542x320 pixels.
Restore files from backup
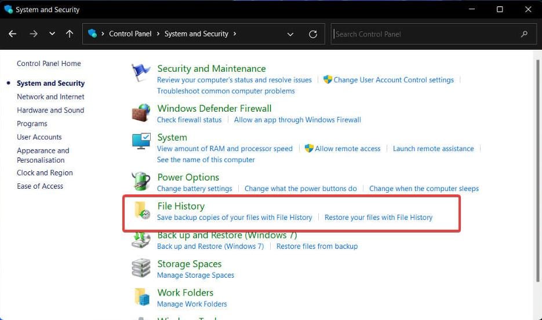317,246
